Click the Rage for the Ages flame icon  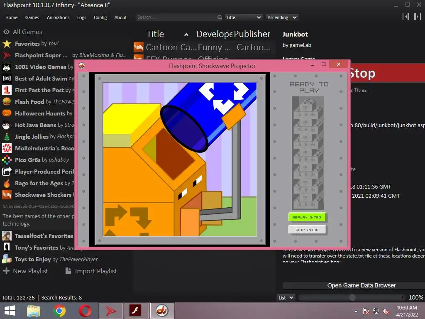click(x=7, y=183)
